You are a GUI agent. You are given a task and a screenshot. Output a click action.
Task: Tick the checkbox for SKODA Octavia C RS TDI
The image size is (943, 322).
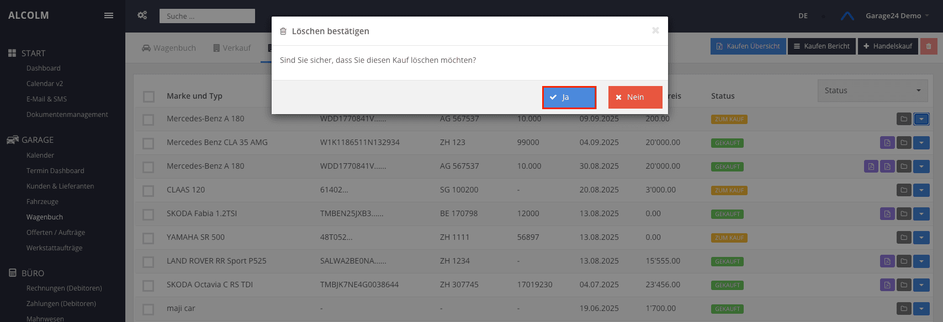tap(149, 286)
